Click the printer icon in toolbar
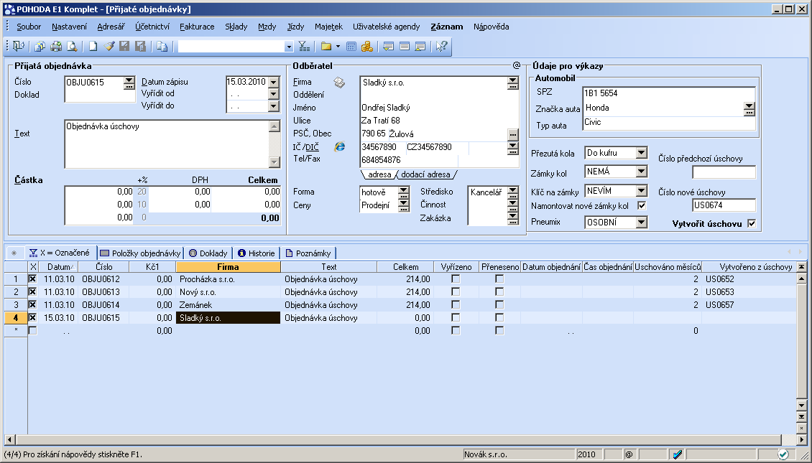 pos(56,47)
